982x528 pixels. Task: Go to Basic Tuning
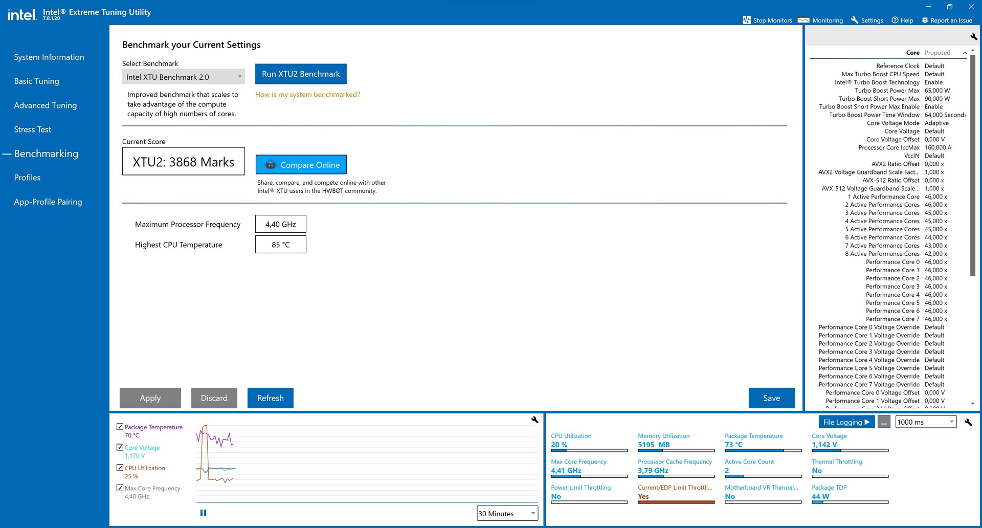click(x=36, y=81)
